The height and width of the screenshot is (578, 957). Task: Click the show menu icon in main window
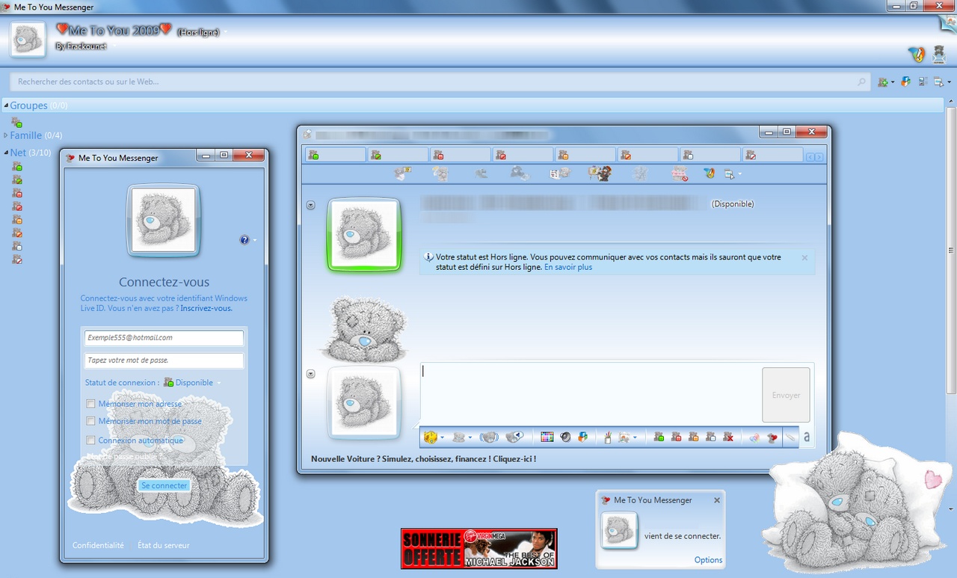point(938,82)
